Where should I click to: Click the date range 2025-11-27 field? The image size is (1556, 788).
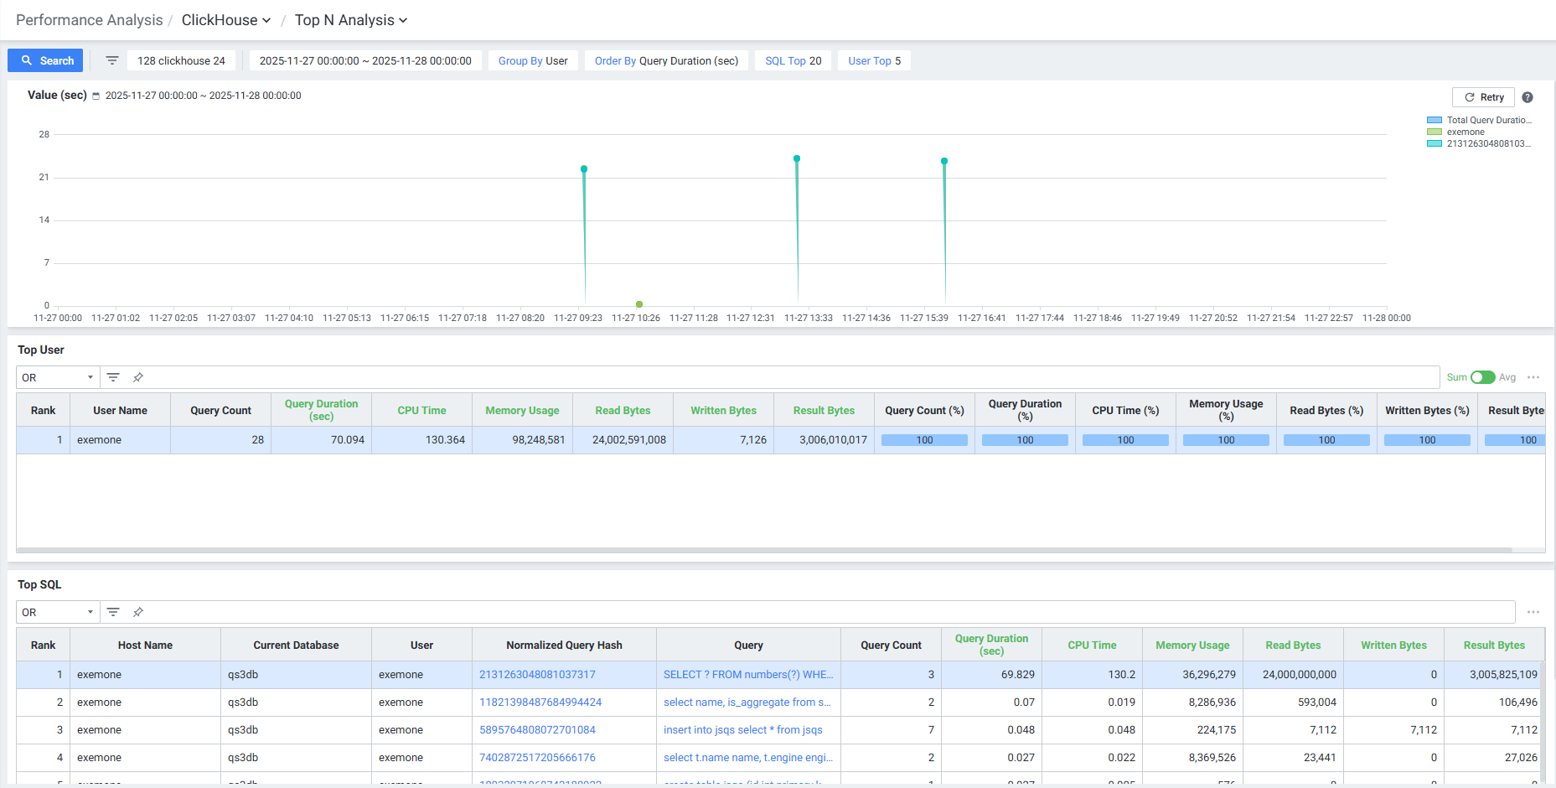coord(365,60)
